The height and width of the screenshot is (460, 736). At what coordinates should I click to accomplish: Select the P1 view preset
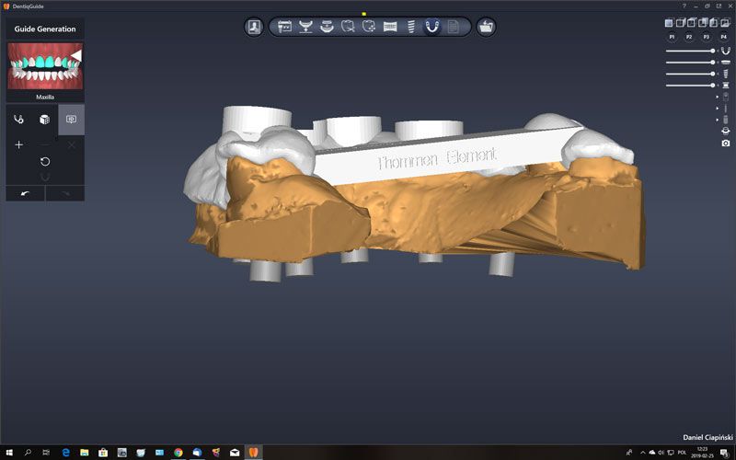tap(673, 36)
